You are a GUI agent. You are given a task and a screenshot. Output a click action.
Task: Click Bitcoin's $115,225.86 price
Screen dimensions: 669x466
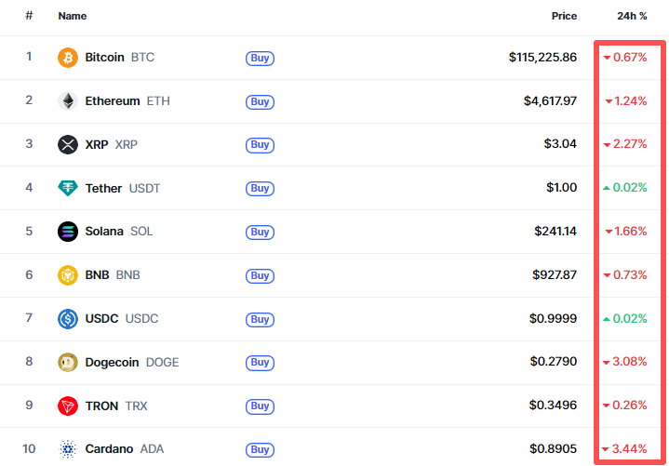coord(542,58)
